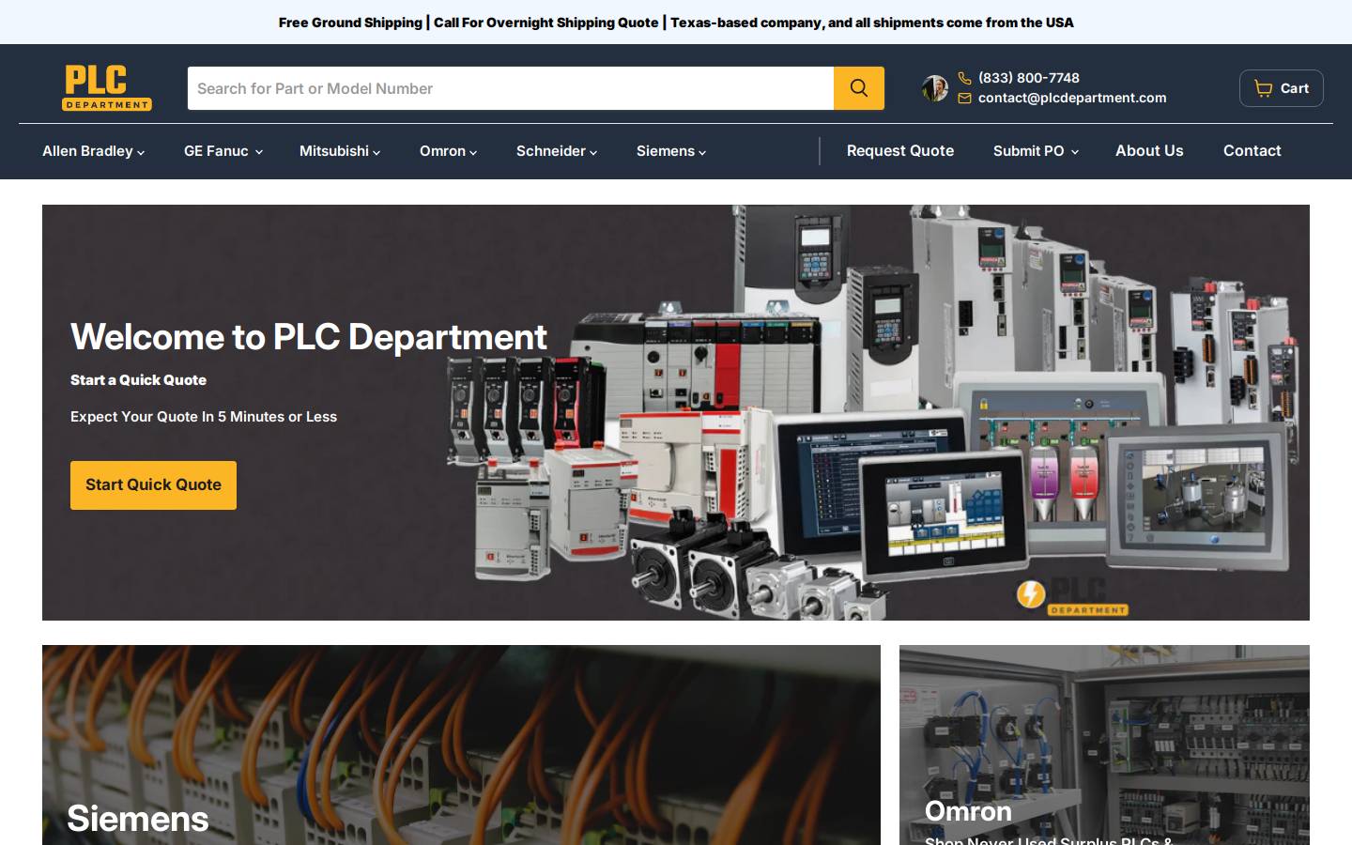Expand the Allen Bradley menu
The height and width of the screenshot is (845, 1352).
click(93, 151)
